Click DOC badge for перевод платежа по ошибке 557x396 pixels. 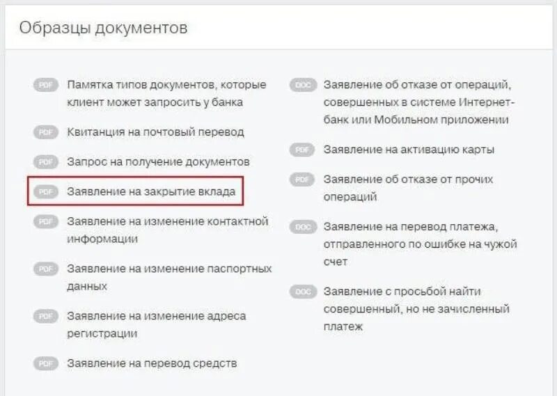(x=302, y=227)
